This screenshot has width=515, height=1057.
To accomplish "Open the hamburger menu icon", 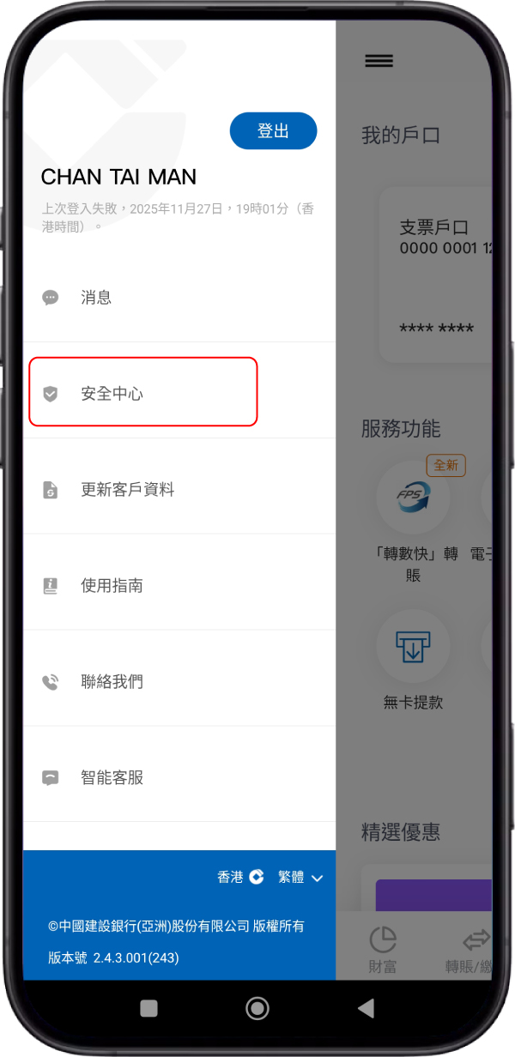I will (x=379, y=61).
